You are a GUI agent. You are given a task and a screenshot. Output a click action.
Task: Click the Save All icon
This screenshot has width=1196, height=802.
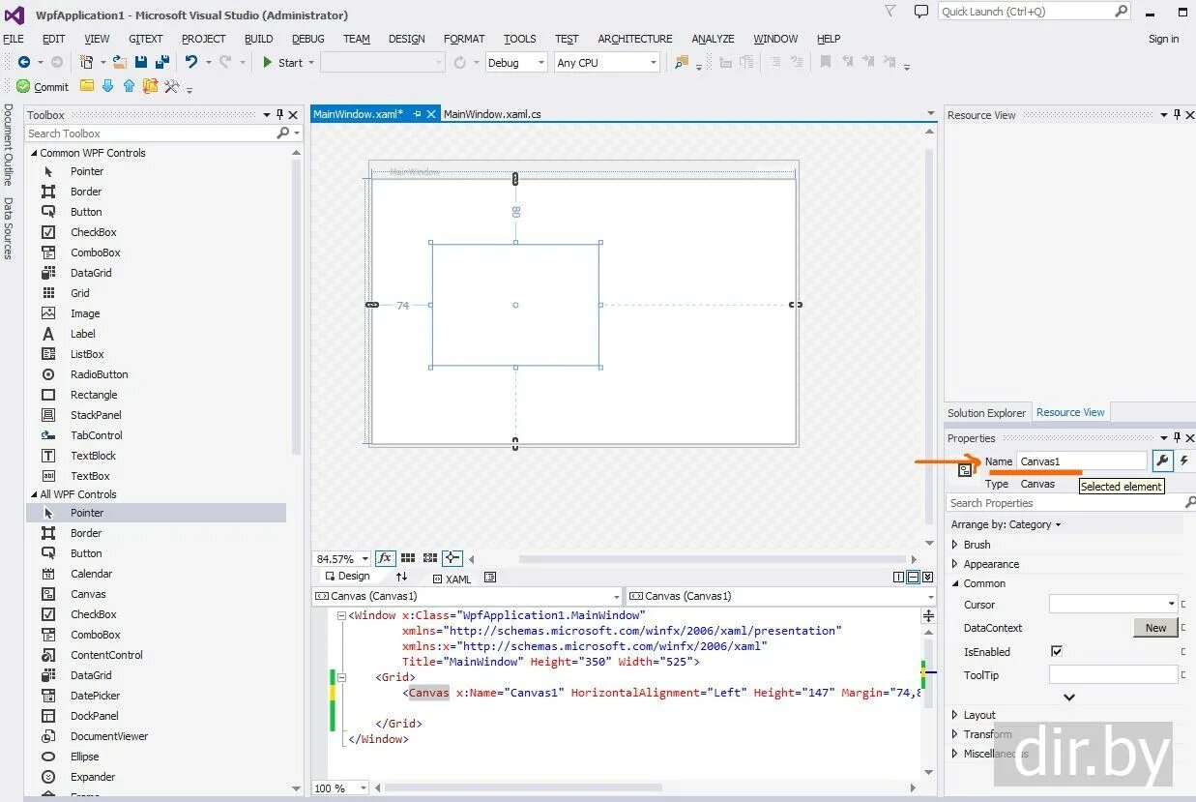click(x=161, y=62)
